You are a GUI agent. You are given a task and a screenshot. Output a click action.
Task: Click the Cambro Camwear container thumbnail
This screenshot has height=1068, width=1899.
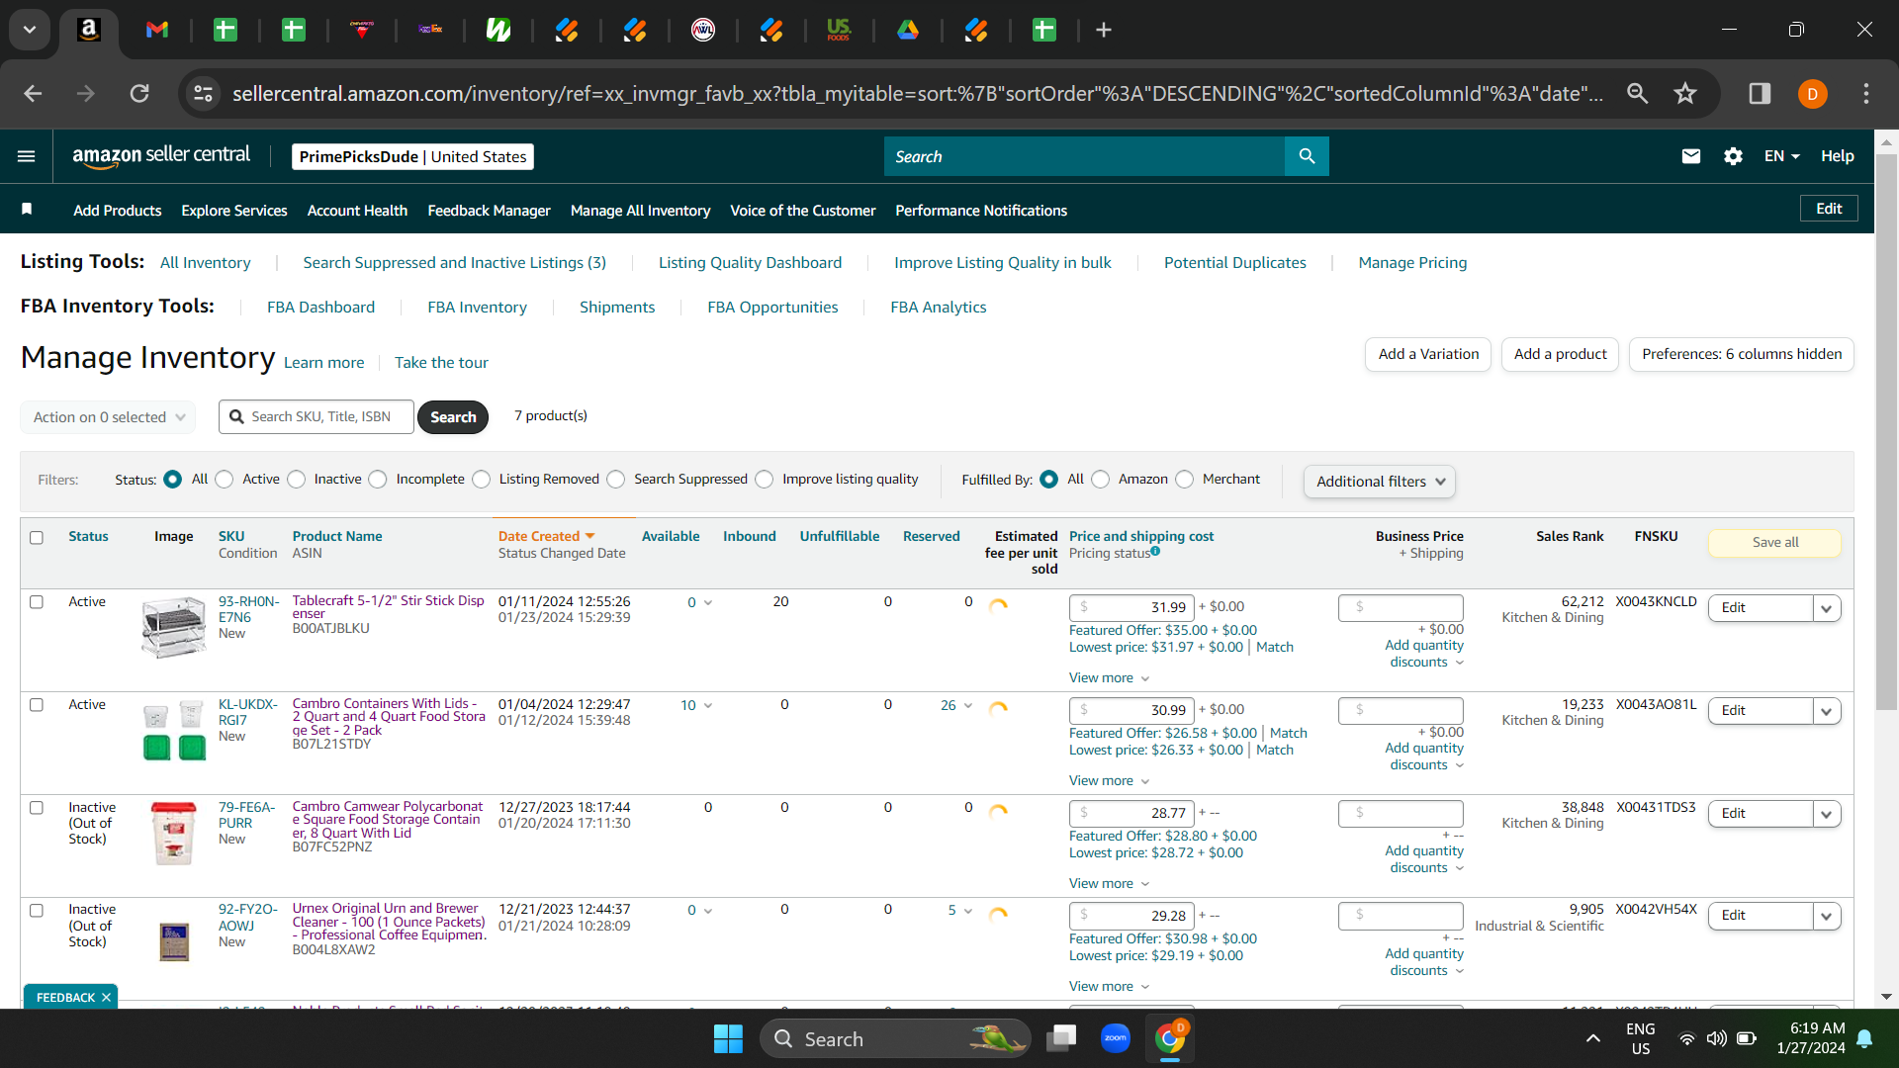coord(173,833)
